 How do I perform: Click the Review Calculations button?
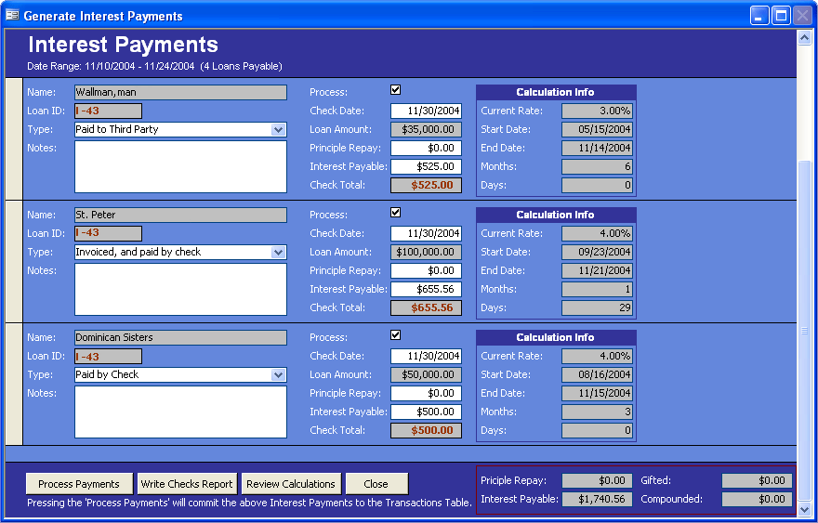pyautogui.click(x=290, y=484)
